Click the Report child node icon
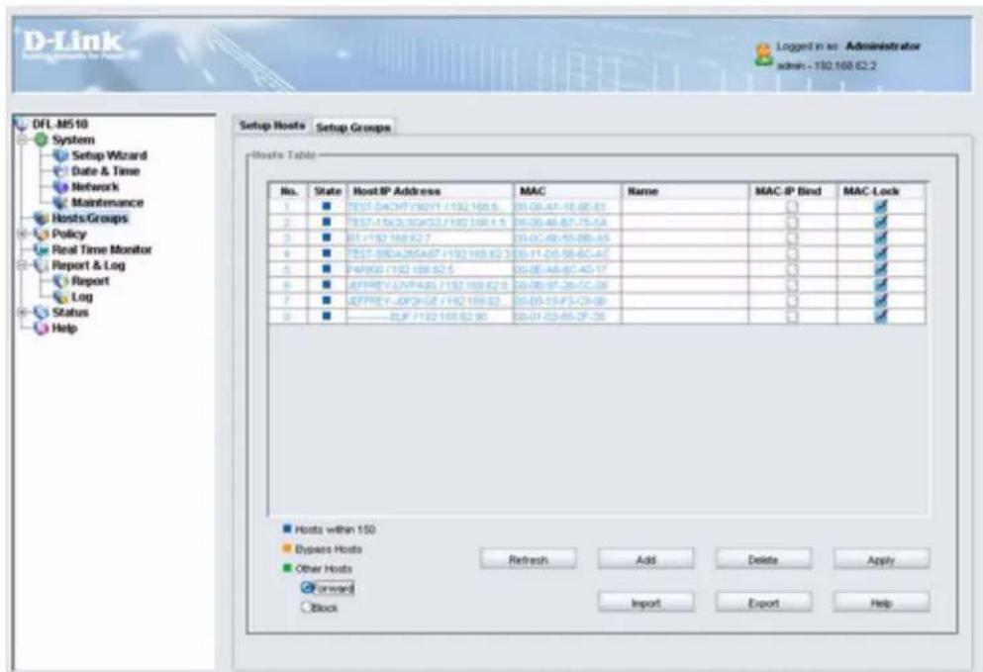 click(60, 281)
